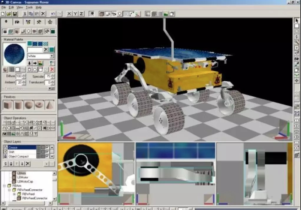Increase the Diffuse value with up arrow
The width and height of the screenshot is (301, 210).
[24, 75]
